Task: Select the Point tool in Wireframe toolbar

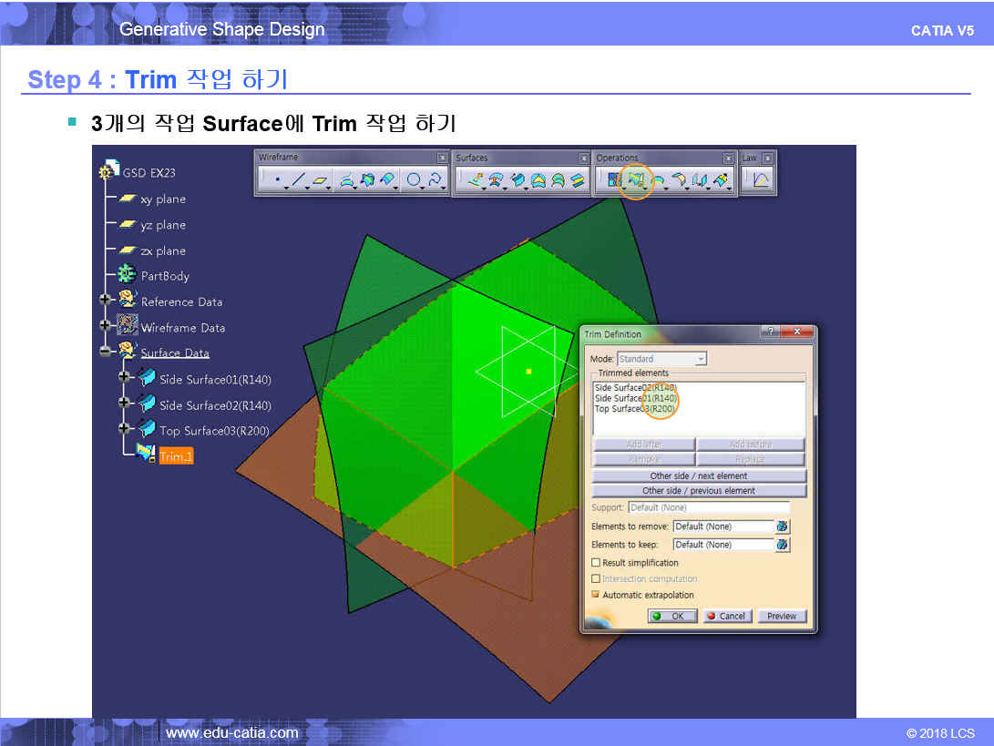Action: point(277,180)
